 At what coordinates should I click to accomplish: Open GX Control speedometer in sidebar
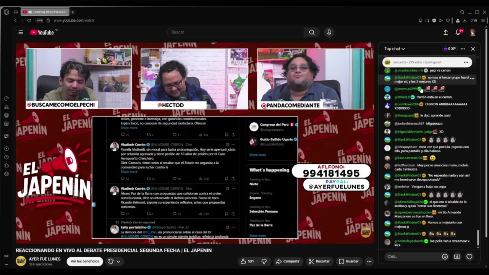pos(6,99)
